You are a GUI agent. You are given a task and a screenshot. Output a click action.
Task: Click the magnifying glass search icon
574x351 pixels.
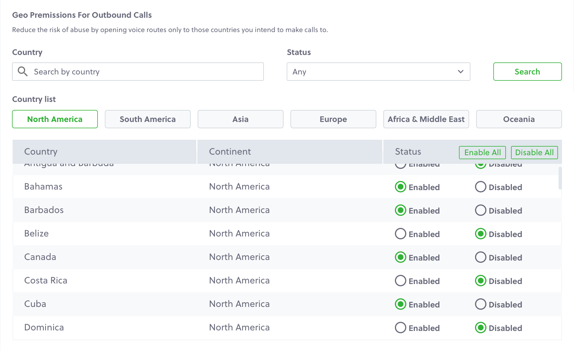23,72
